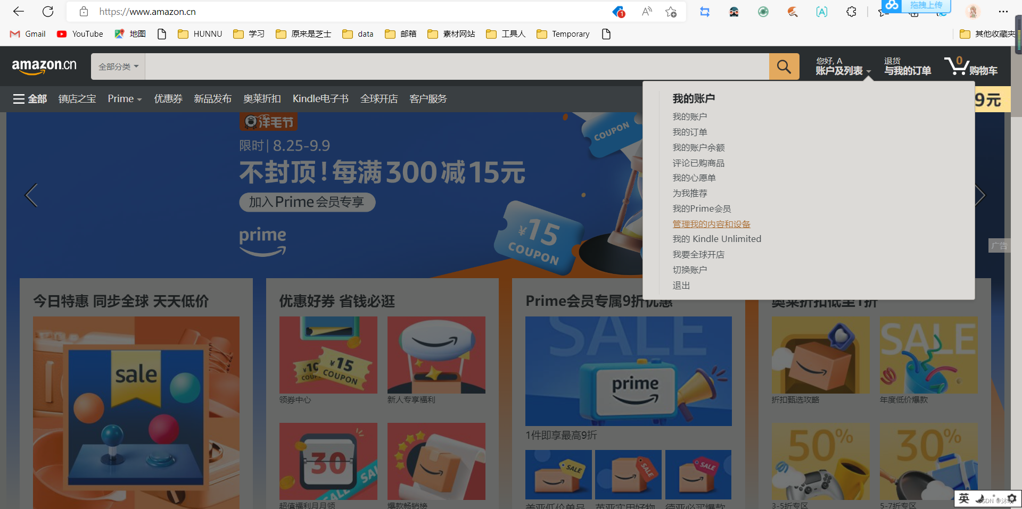The image size is (1022, 509).
Task: Activate the Read Aloud icon
Action: (647, 11)
